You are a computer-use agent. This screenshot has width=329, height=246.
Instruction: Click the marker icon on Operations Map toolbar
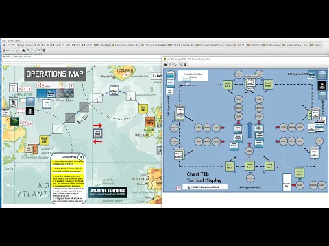(x=44, y=50)
